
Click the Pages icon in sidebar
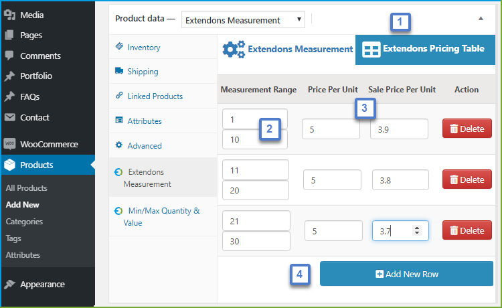(x=9, y=35)
